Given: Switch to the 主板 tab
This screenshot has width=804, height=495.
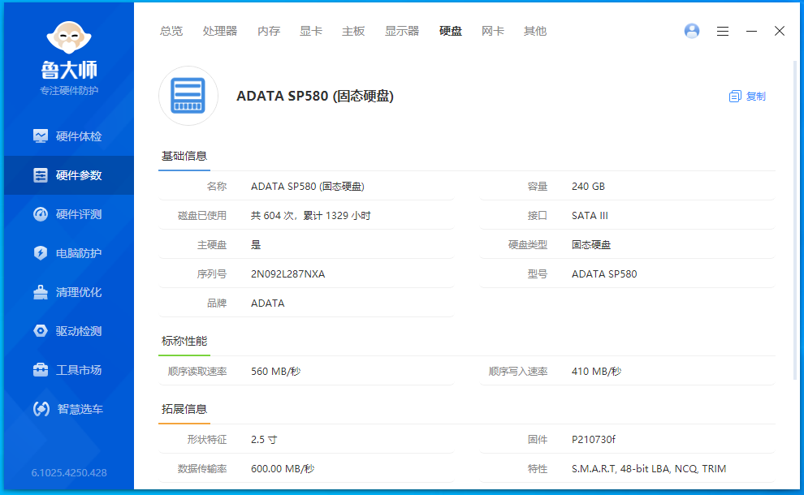Looking at the screenshot, I should (x=353, y=32).
